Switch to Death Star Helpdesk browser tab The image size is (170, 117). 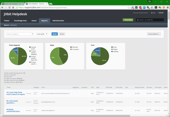click(x=13, y=4)
